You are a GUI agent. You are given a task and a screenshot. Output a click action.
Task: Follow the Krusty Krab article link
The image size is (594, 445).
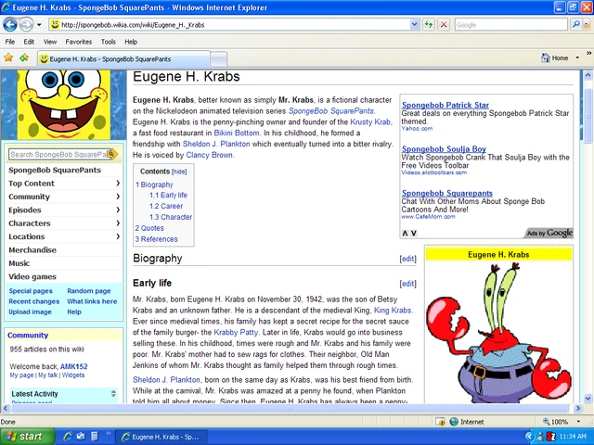click(370, 121)
